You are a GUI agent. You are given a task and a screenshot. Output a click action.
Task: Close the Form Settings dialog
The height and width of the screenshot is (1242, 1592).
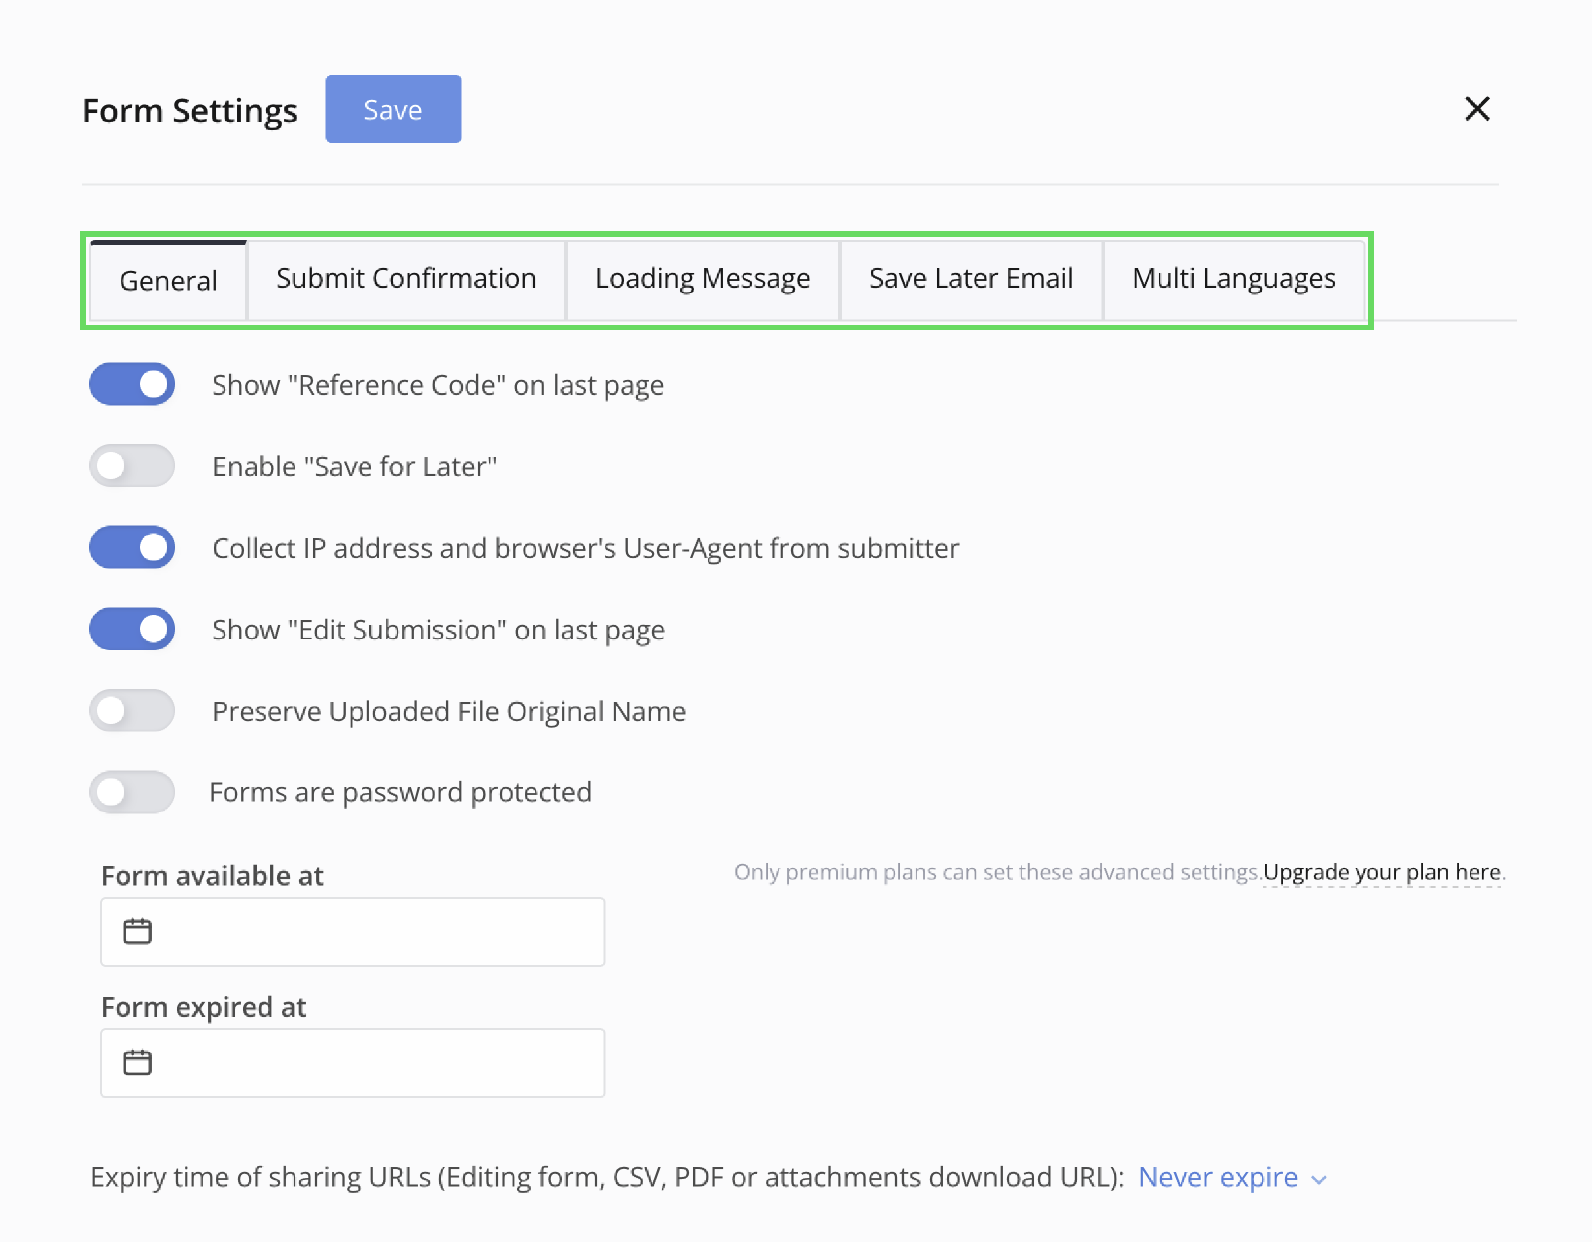tap(1477, 109)
